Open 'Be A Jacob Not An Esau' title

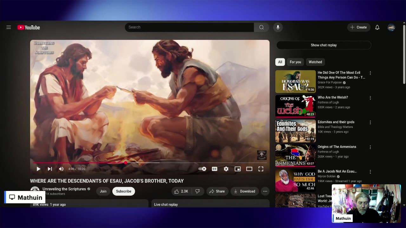337,172
